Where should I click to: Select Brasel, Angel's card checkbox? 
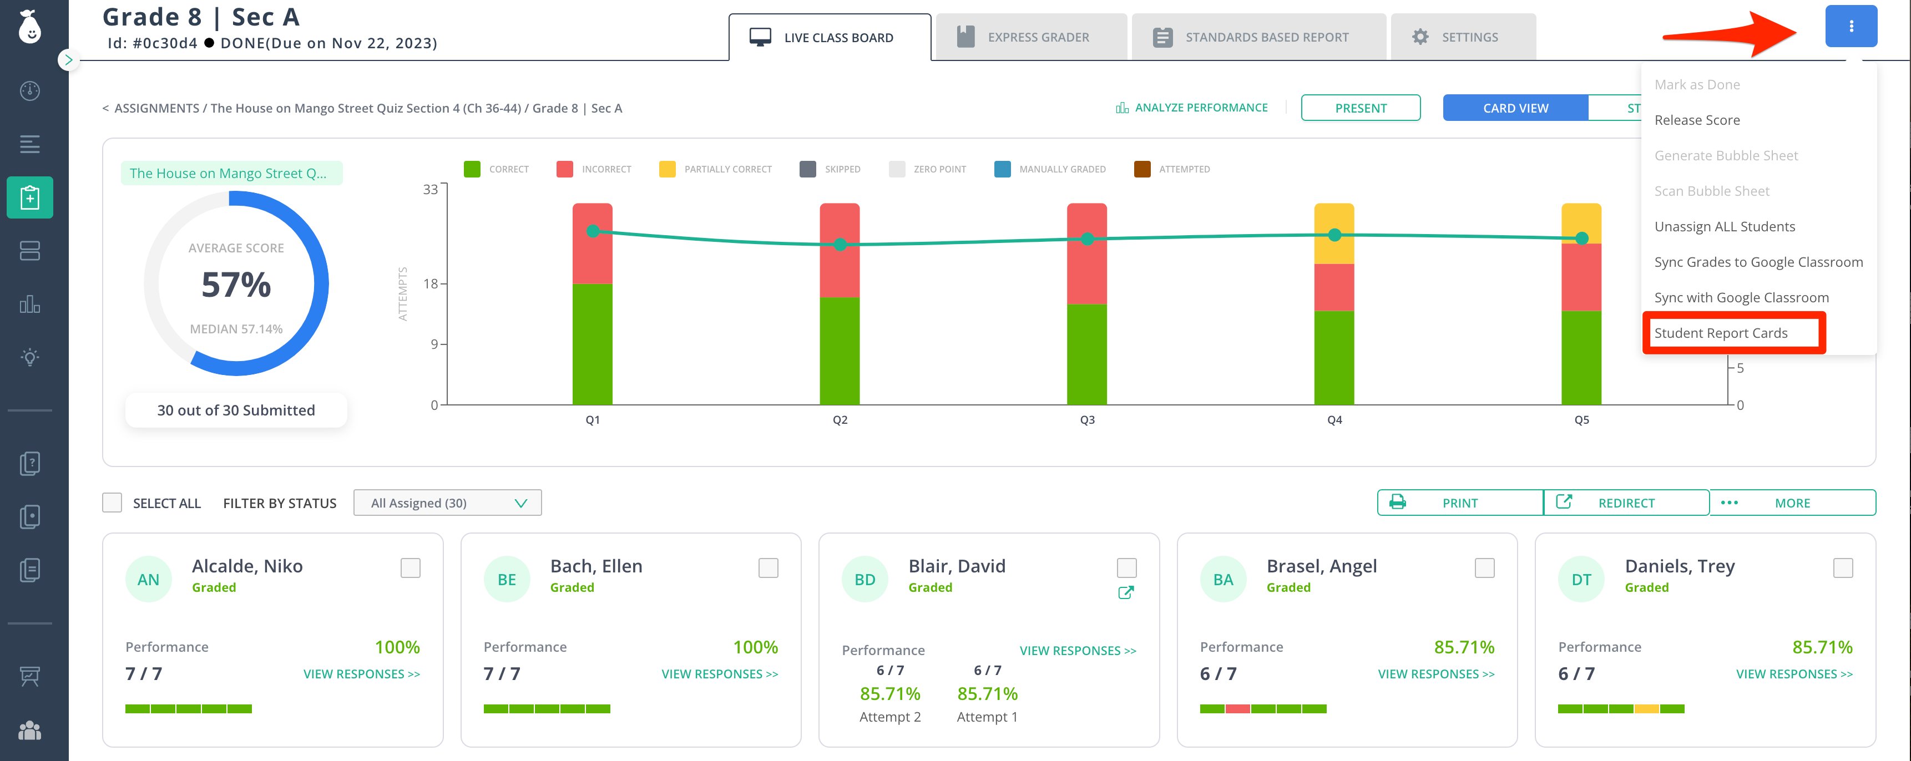click(x=1484, y=568)
